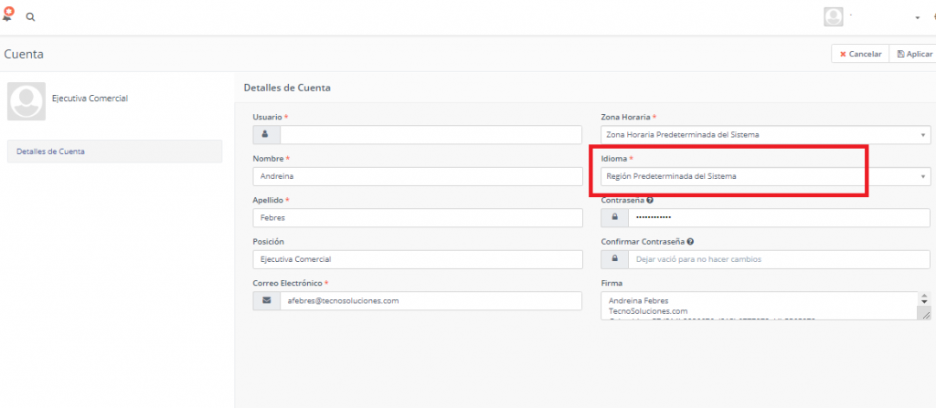Click the Posición field
The image size is (936, 408).
(x=417, y=259)
